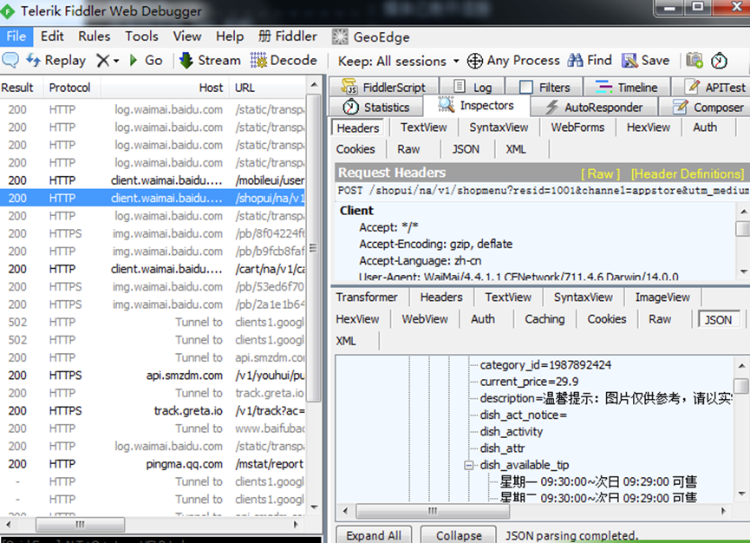Image resolution: width=750 pixels, height=543 pixels.
Task: Open the Tools menu
Action: [x=141, y=36]
